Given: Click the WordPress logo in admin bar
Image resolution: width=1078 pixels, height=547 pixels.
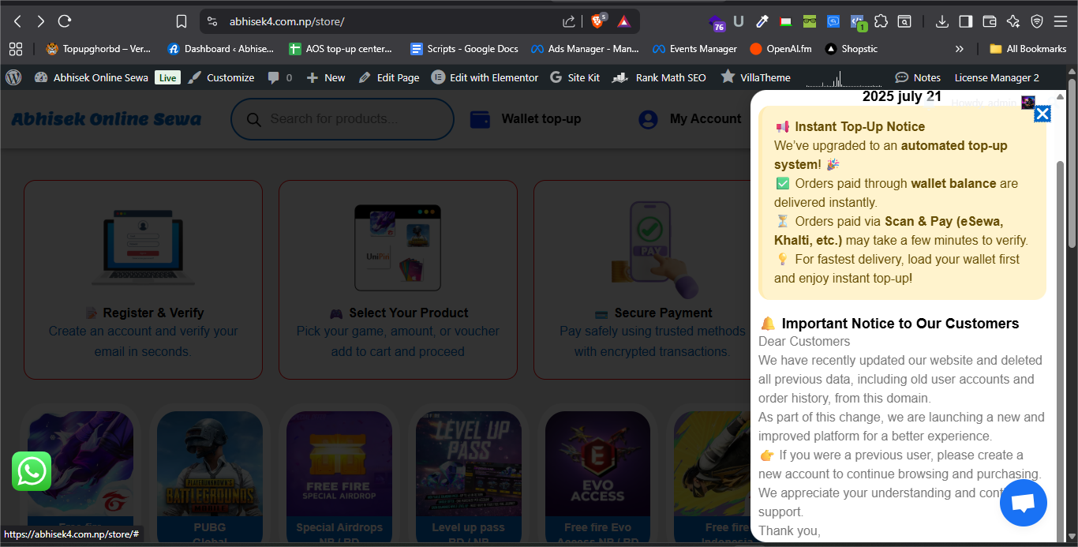Looking at the screenshot, I should click(13, 77).
